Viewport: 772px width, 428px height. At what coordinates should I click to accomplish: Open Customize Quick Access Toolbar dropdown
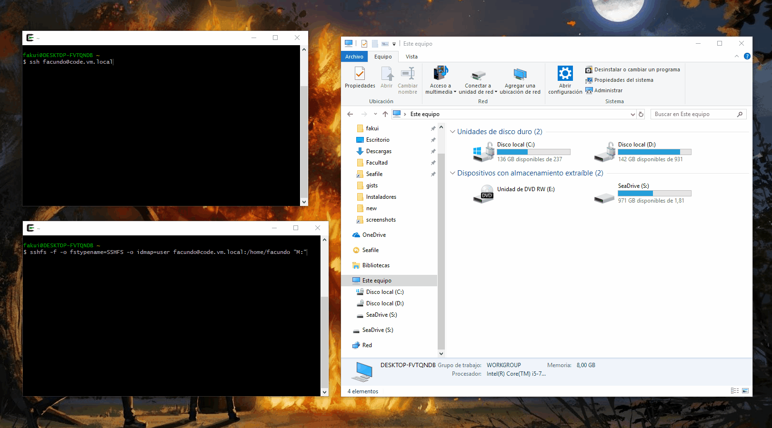394,44
